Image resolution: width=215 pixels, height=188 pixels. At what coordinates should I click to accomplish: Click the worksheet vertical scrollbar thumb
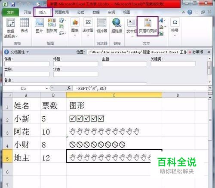tap(210, 120)
